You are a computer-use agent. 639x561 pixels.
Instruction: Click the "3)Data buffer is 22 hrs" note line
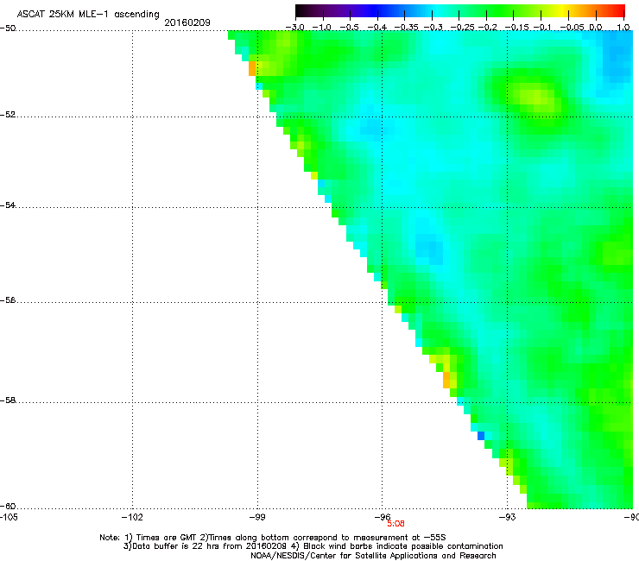[313, 546]
